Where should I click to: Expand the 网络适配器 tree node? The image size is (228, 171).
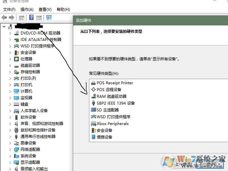point(10,149)
